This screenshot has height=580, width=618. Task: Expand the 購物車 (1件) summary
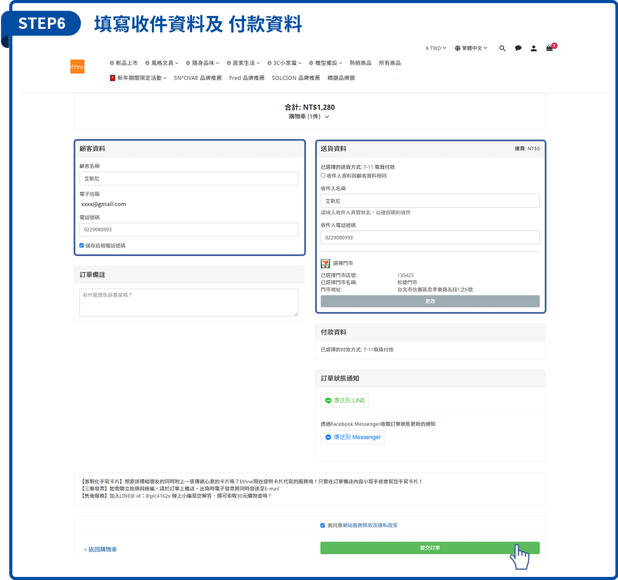(x=309, y=117)
